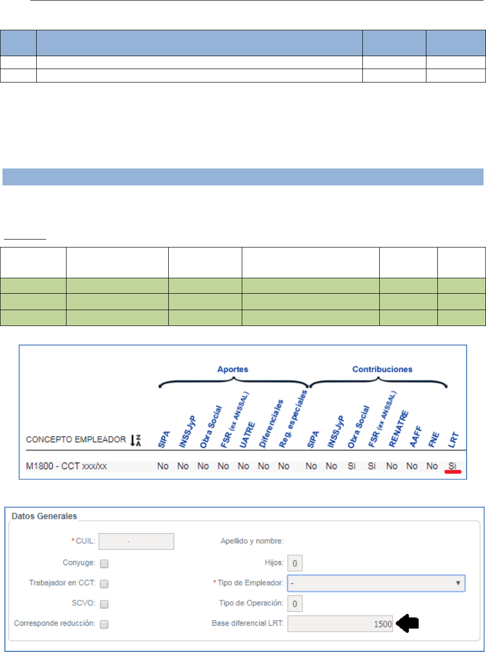Open the Tipo de Empleador dropdown
Viewport: 486px width, 652px height.
pos(376,583)
